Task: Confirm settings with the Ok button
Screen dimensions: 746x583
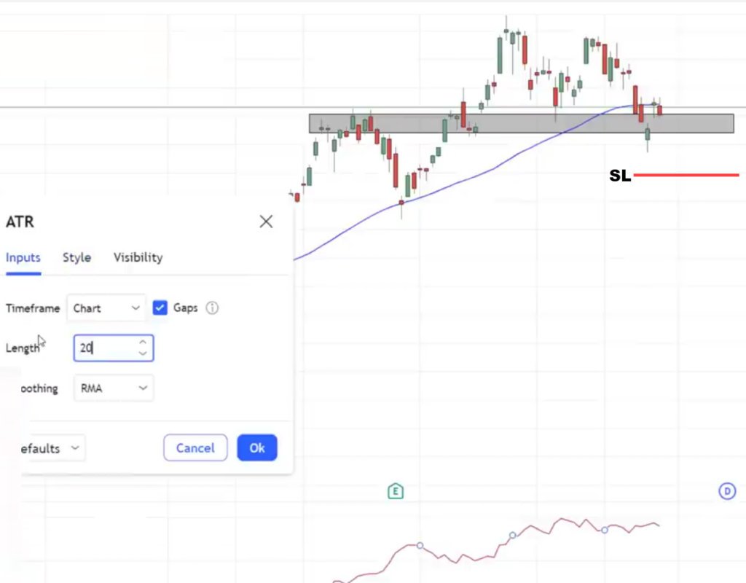Action: 256,447
